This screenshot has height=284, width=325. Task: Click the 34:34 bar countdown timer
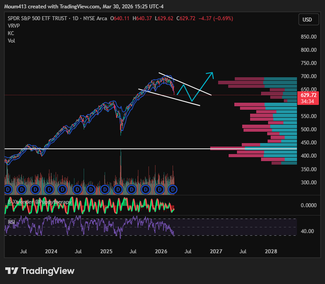tap(307, 101)
